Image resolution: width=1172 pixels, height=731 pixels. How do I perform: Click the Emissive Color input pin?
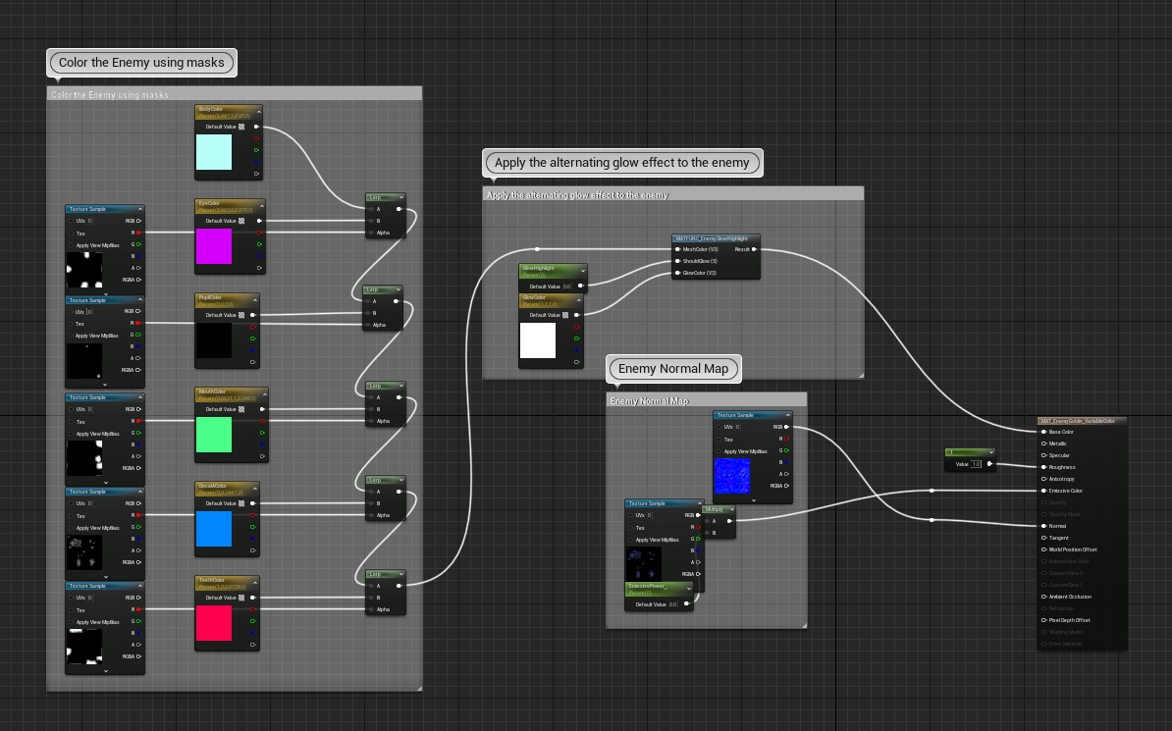[x=1044, y=491]
